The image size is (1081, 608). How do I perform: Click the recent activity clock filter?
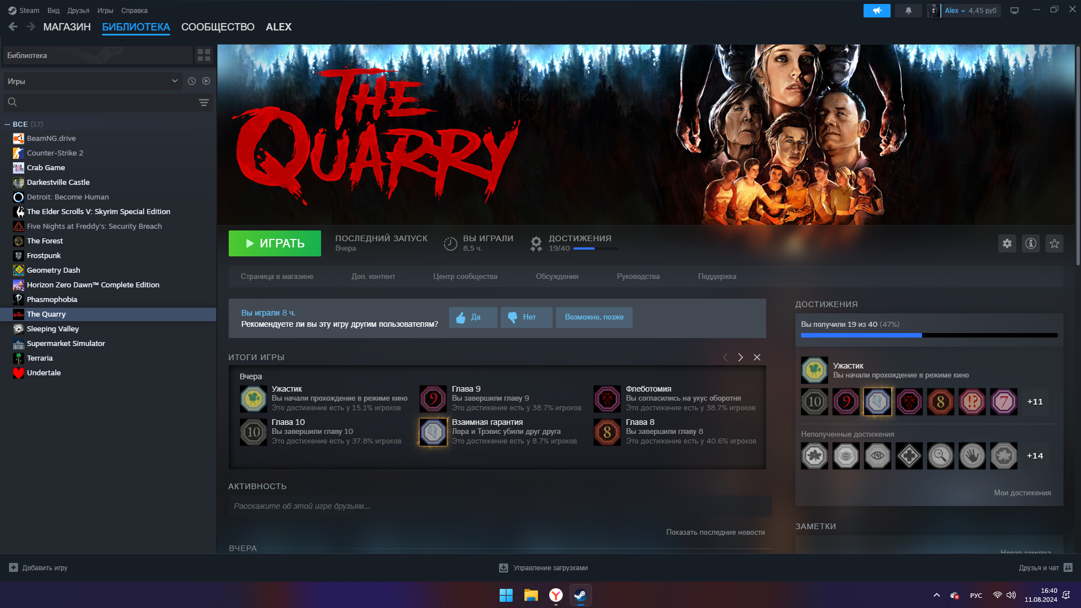point(192,81)
